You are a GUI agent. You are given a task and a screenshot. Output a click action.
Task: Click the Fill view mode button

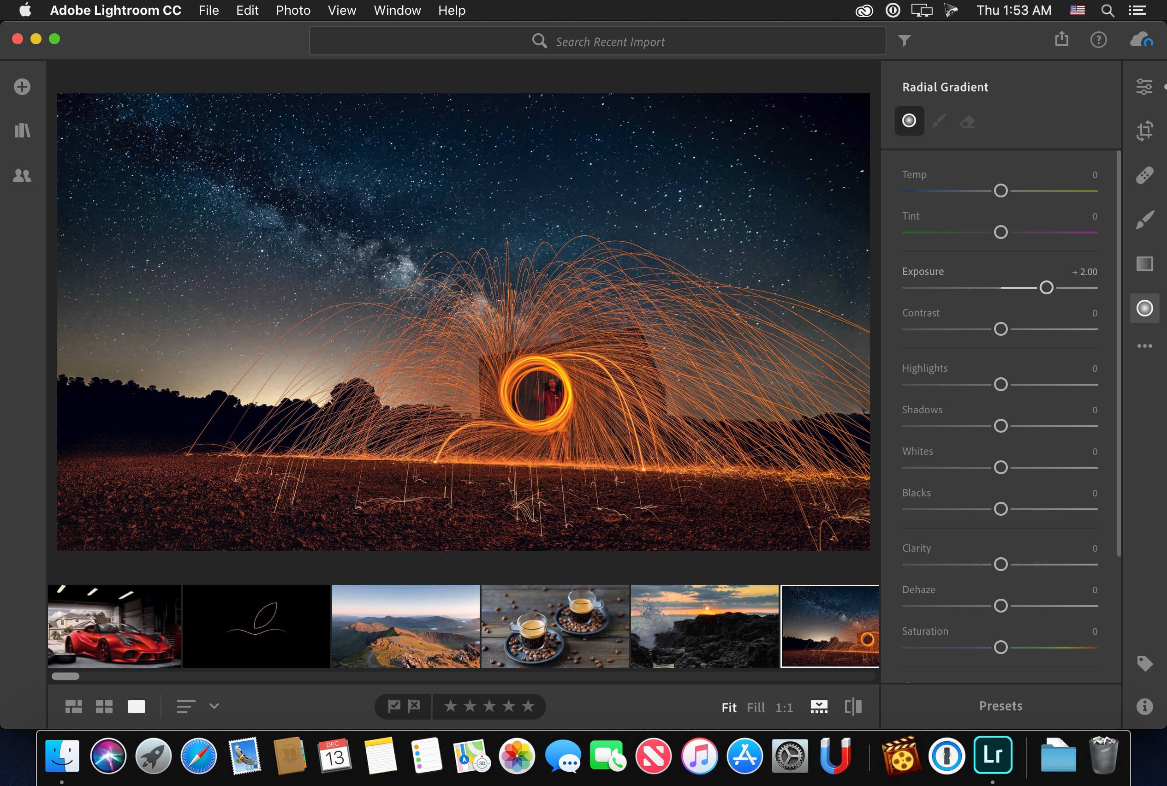[x=756, y=706]
